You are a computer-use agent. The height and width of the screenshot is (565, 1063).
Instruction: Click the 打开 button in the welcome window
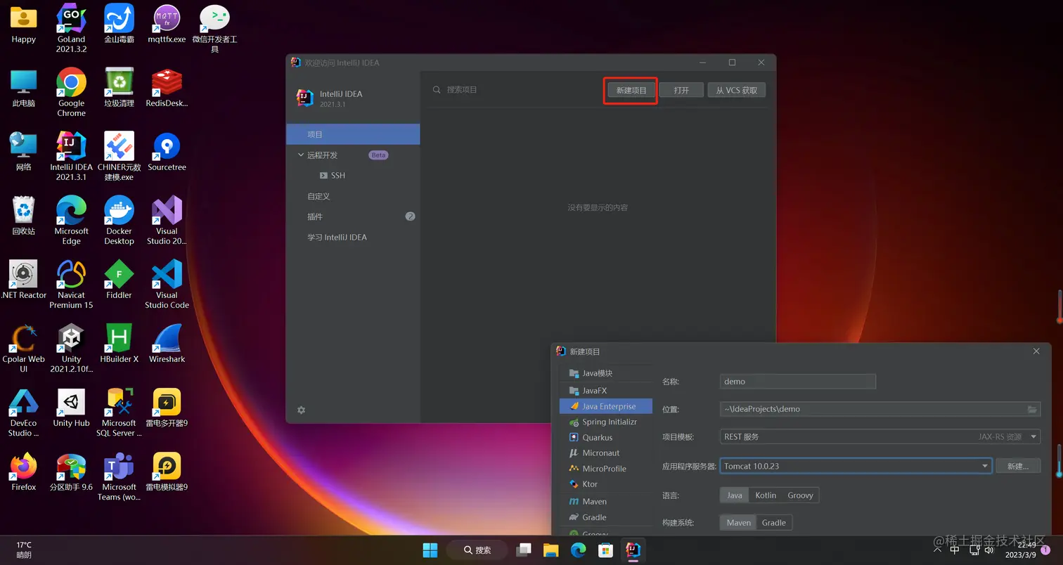coord(681,90)
